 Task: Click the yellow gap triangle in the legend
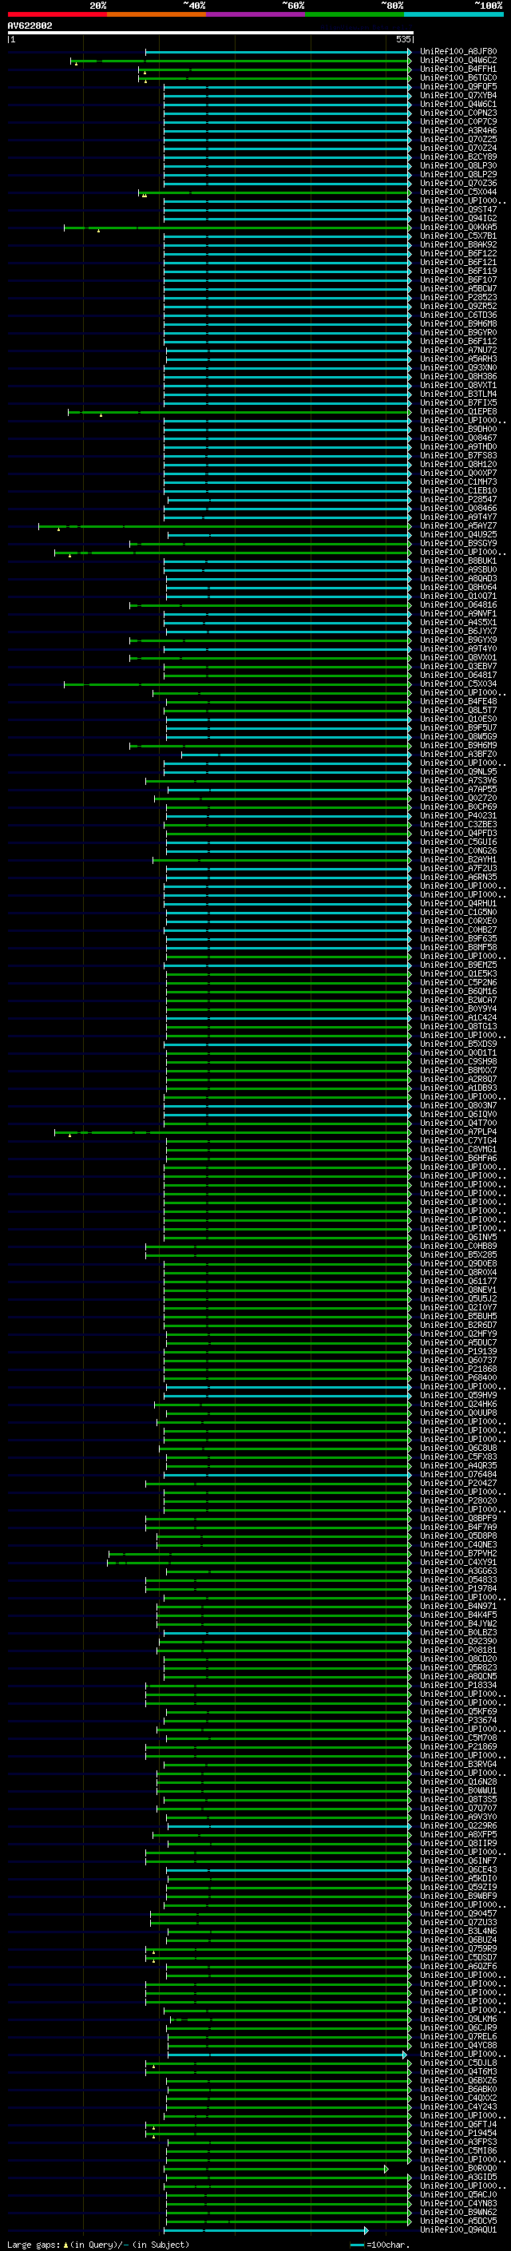click(x=65, y=2245)
